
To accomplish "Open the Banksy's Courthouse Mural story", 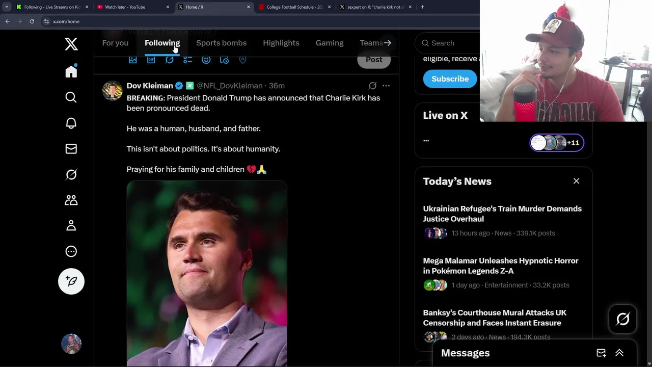I will point(495,318).
